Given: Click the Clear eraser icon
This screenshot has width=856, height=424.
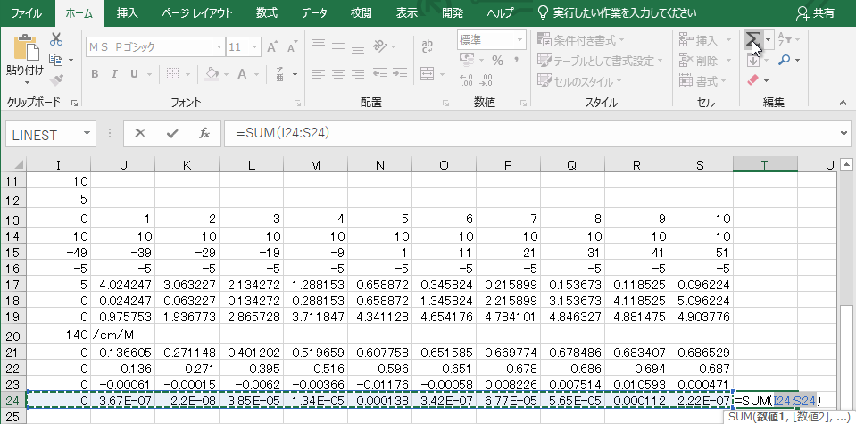Looking at the screenshot, I should click(x=752, y=80).
